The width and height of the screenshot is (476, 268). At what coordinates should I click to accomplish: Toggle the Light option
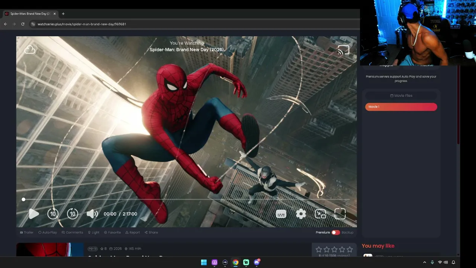(94, 232)
